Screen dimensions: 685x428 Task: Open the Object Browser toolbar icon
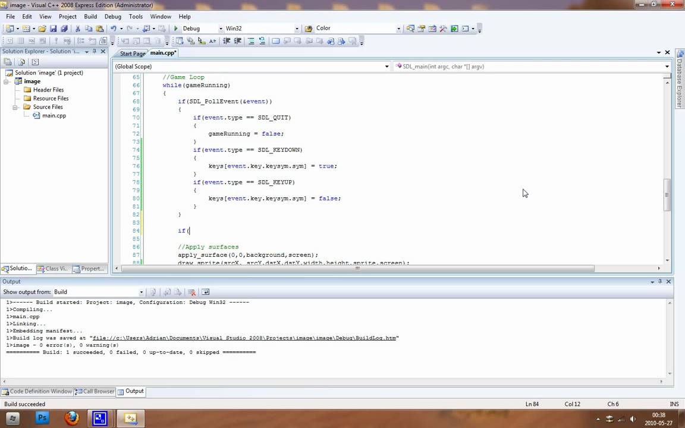click(x=432, y=29)
